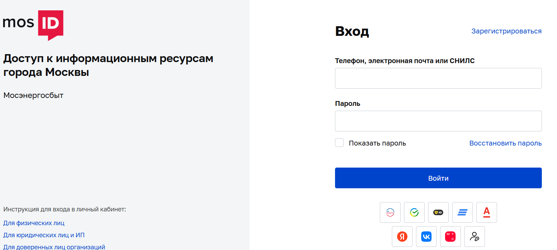Open the Зарегистрироваться registration link

pyautogui.click(x=506, y=31)
